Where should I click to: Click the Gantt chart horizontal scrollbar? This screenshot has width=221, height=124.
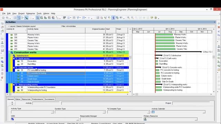pyautogui.click(x=172, y=94)
